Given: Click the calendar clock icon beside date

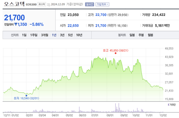Looking at the screenshot, I should pos(49,5).
